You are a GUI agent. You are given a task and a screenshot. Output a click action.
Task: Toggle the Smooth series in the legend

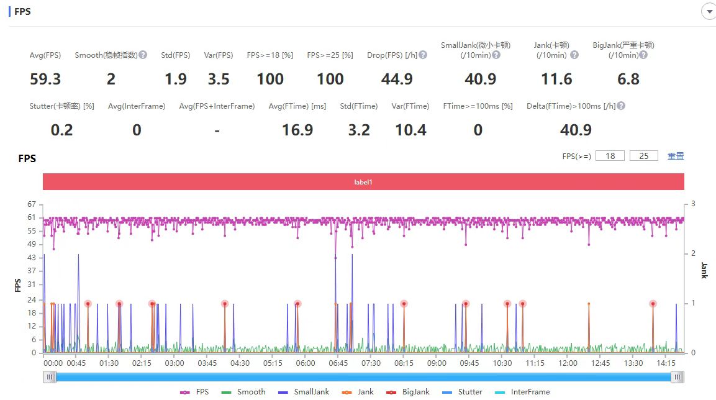(x=243, y=392)
